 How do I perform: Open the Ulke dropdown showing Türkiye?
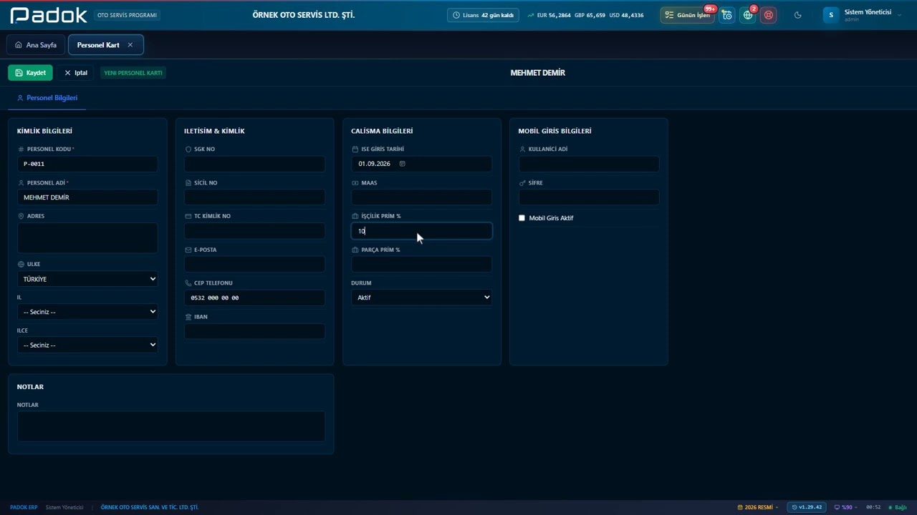coord(87,279)
